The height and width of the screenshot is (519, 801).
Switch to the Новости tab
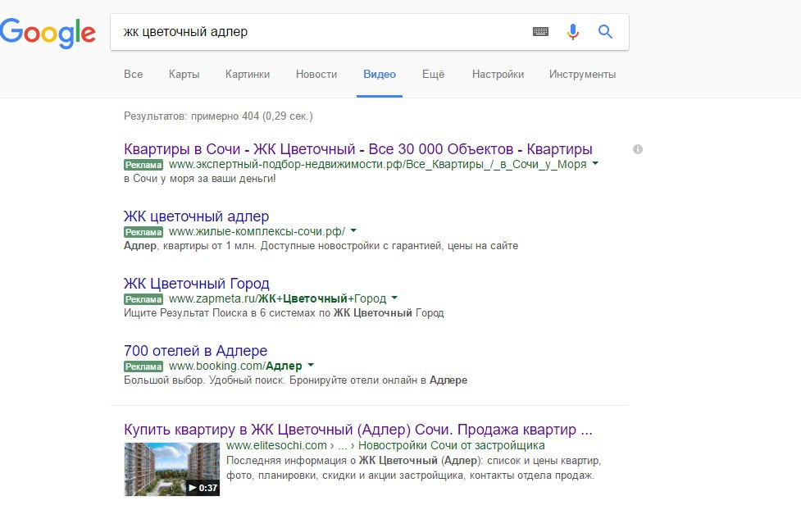pos(316,74)
